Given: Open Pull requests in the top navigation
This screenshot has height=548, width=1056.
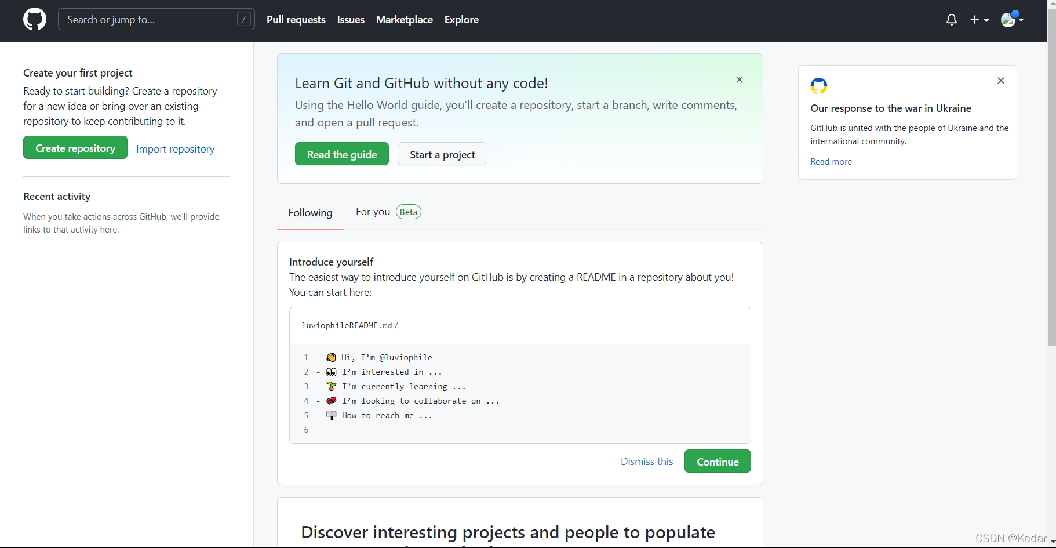Looking at the screenshot, I should (x=296, y=20).
